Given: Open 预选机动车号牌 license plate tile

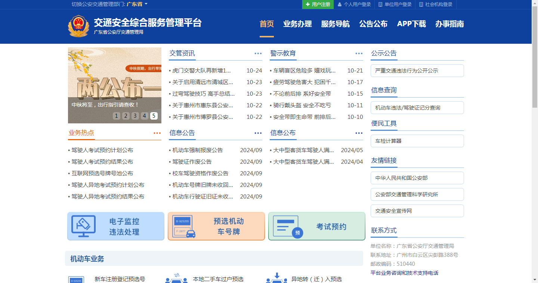Looking at the screenshot, I should tap(216, 226).
